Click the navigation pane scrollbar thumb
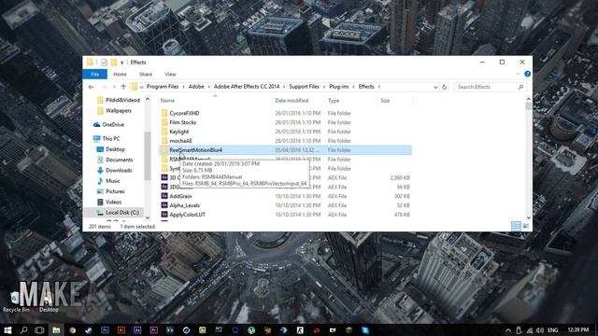 tap(148, 156)
